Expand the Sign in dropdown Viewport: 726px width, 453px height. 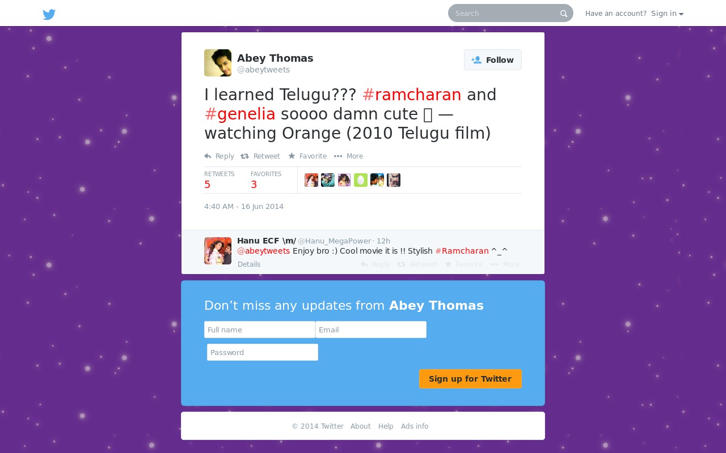click(x=668, y=14)
